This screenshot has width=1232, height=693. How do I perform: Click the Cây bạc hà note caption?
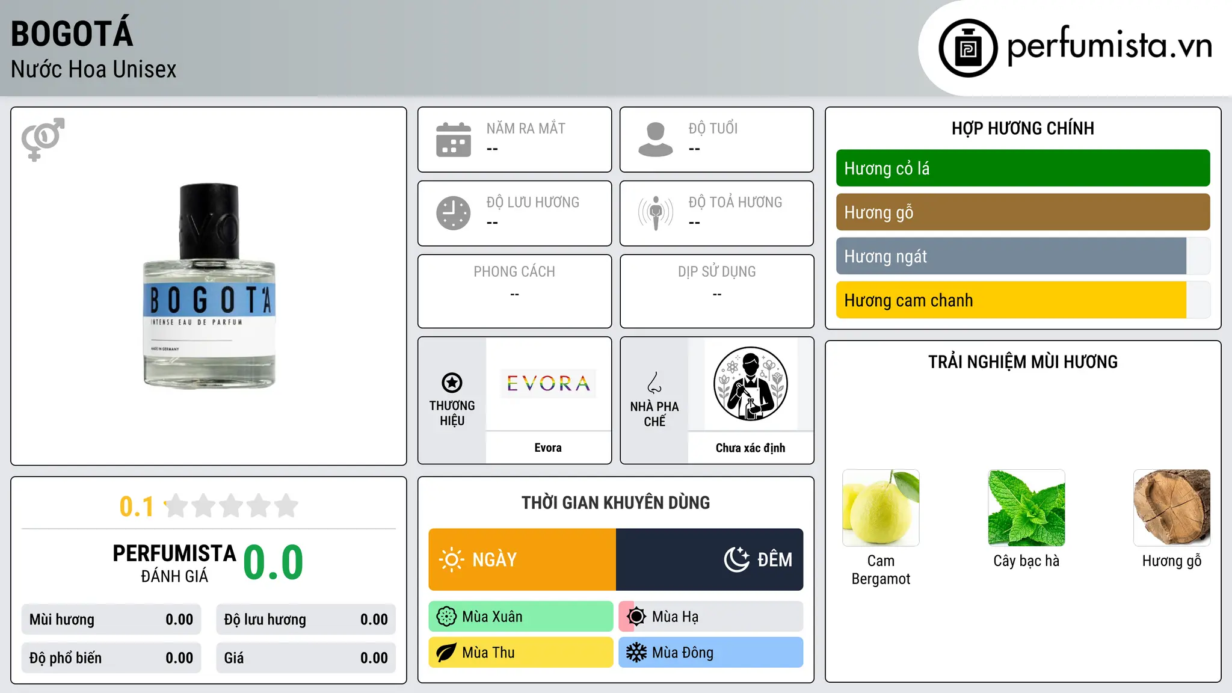click(x=1026, y=561)
